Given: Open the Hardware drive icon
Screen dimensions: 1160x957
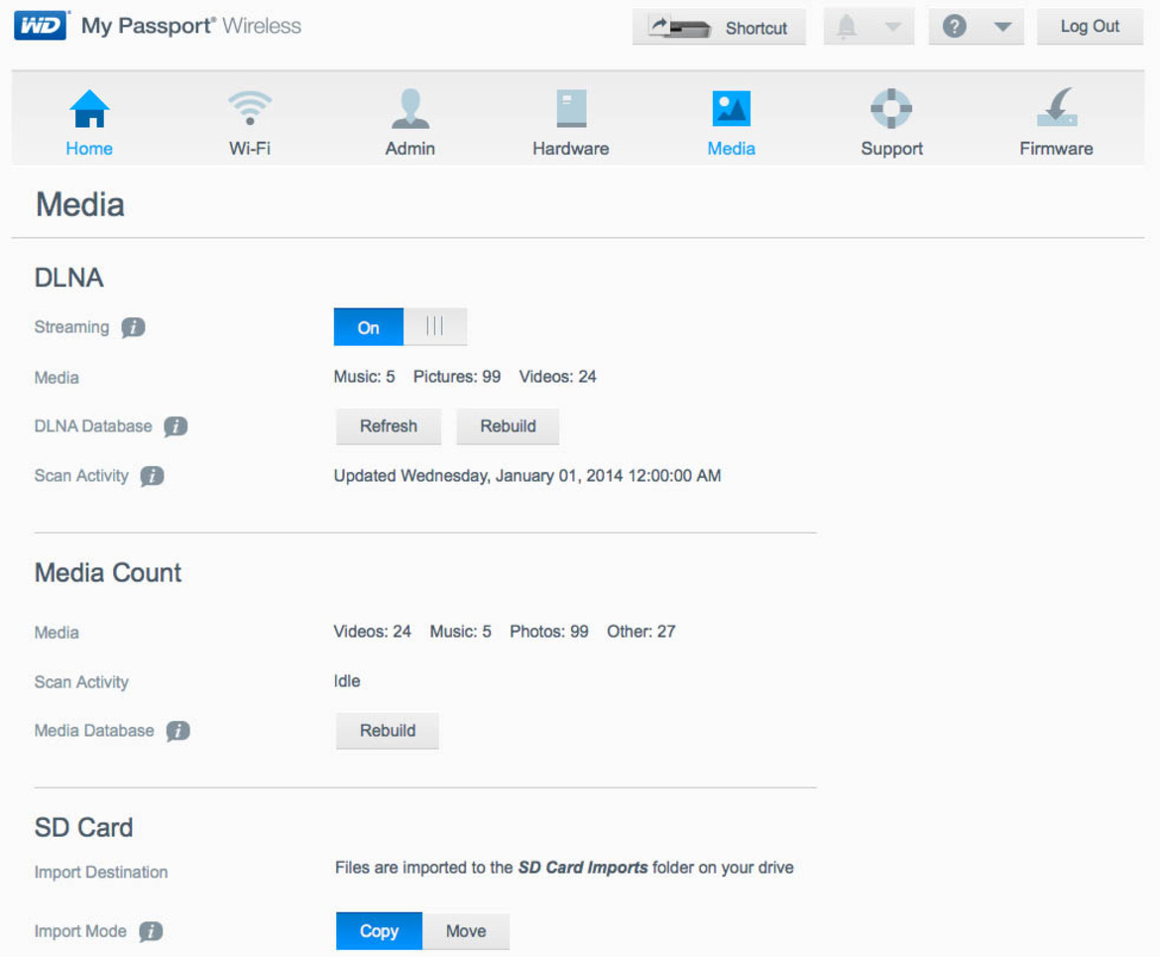Looking at the screenshot, I should point(571,109).
